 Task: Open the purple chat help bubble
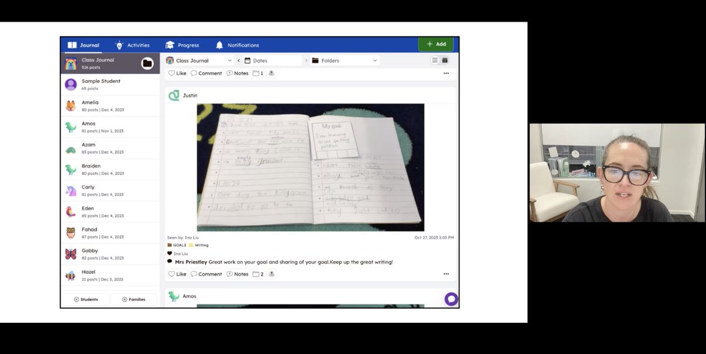451,299
